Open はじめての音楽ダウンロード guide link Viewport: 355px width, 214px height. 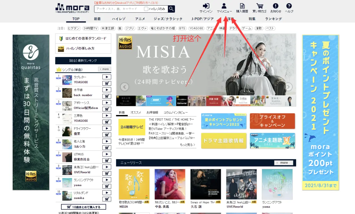pos(83,39)
